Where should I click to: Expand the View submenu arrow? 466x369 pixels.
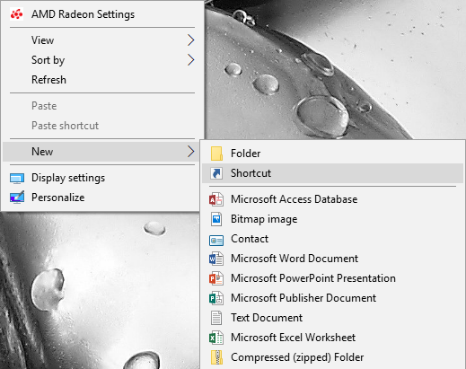(x=191, y=40)
